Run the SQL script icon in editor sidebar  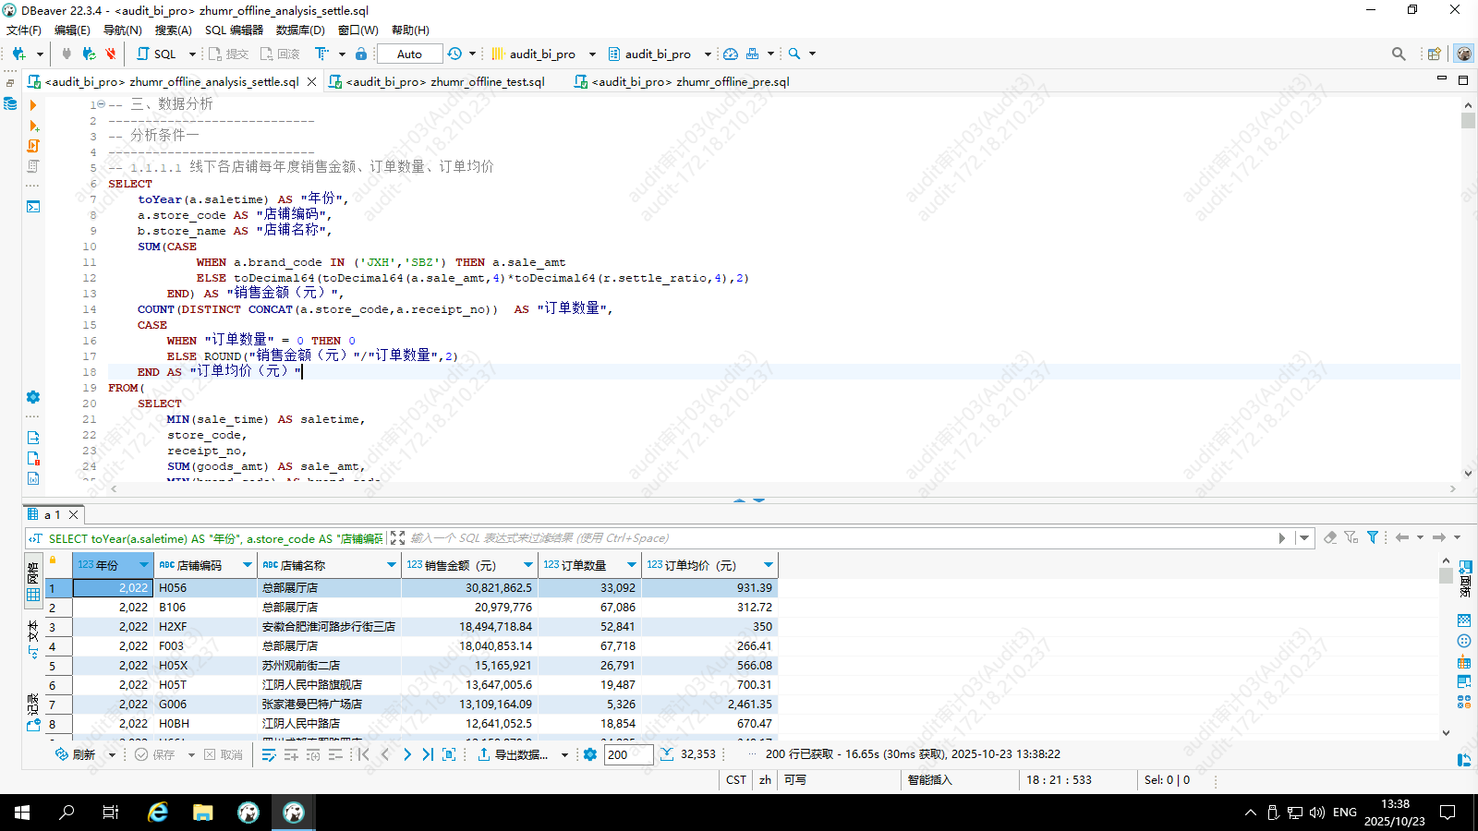(x=33, y=146)
